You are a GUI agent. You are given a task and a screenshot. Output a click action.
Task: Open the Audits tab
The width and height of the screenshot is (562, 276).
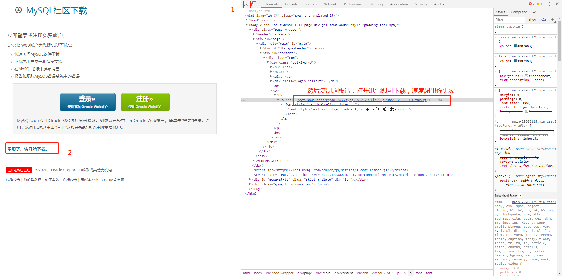(x=439, y=4)
